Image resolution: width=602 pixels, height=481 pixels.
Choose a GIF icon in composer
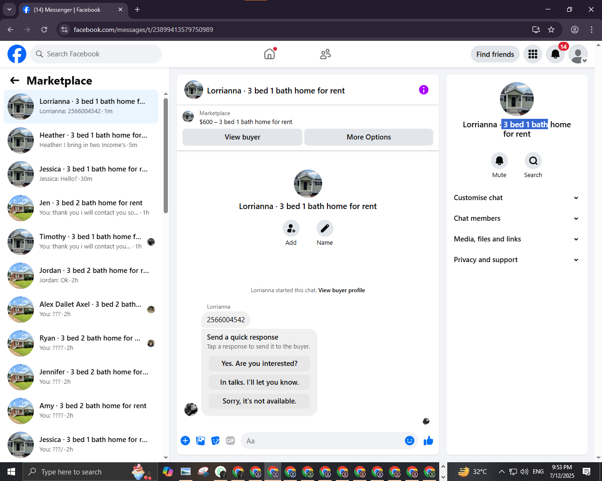coord(230,441)
